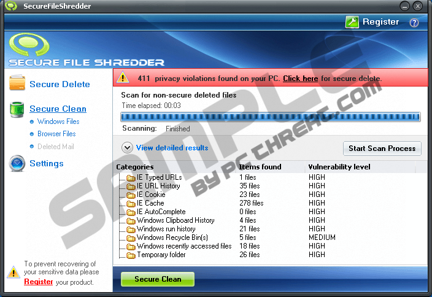
Task: Collapse detailed results with the chevron button
Action: [127, 148]
